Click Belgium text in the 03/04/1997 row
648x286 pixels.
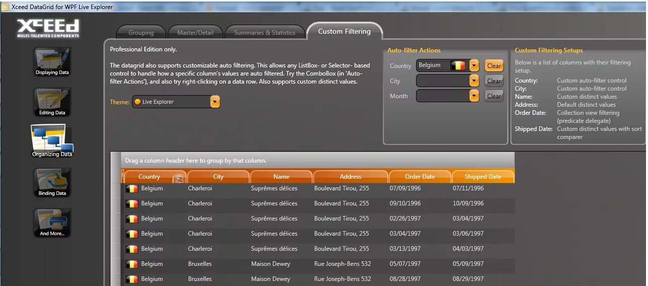pos(152,234)
